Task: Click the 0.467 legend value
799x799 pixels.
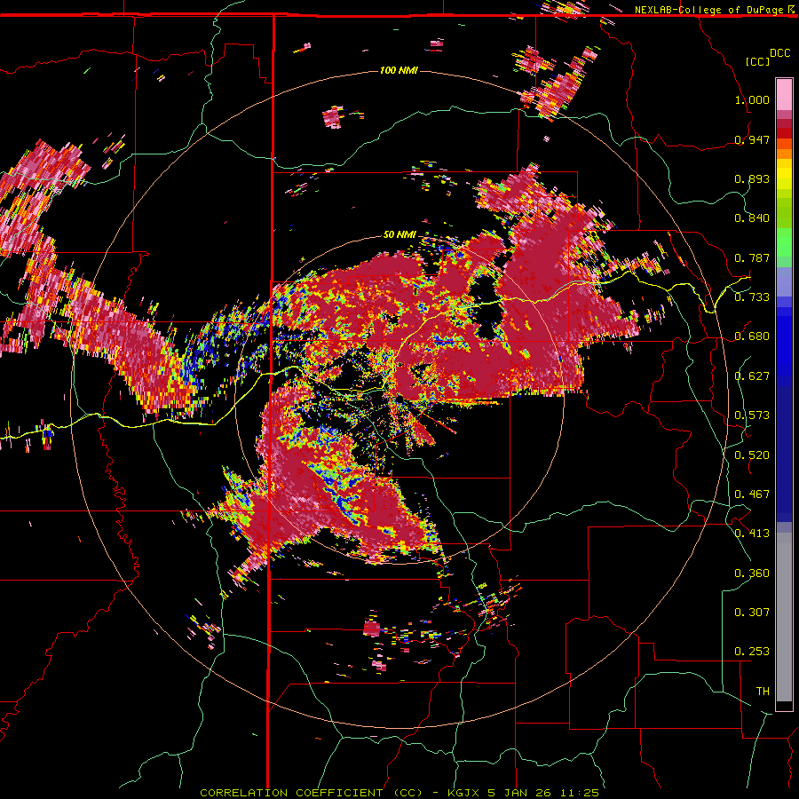Action: [x=752, y=494]
